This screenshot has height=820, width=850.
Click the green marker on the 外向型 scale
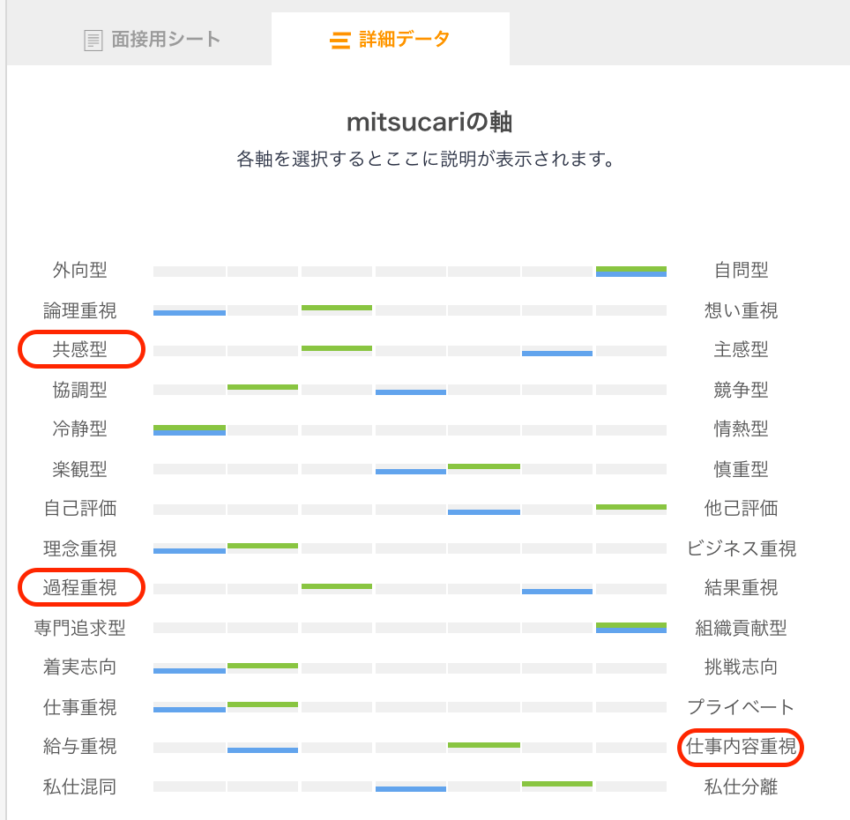(x=631, y=267)
